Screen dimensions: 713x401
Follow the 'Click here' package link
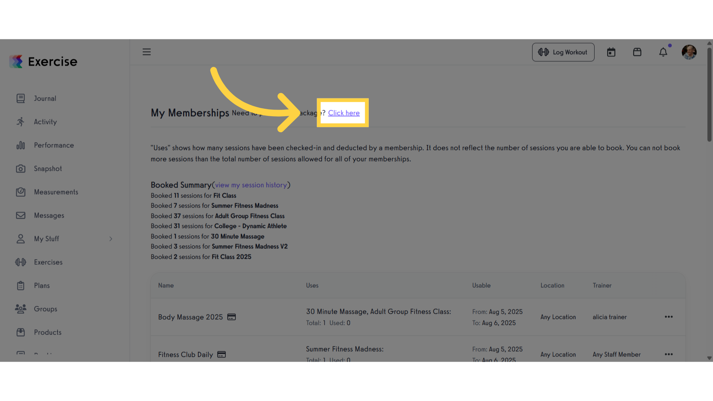coord(344,113)
